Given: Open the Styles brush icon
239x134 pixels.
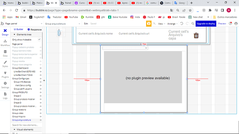Looking at the screenshot, I should (x=5, y=62).
